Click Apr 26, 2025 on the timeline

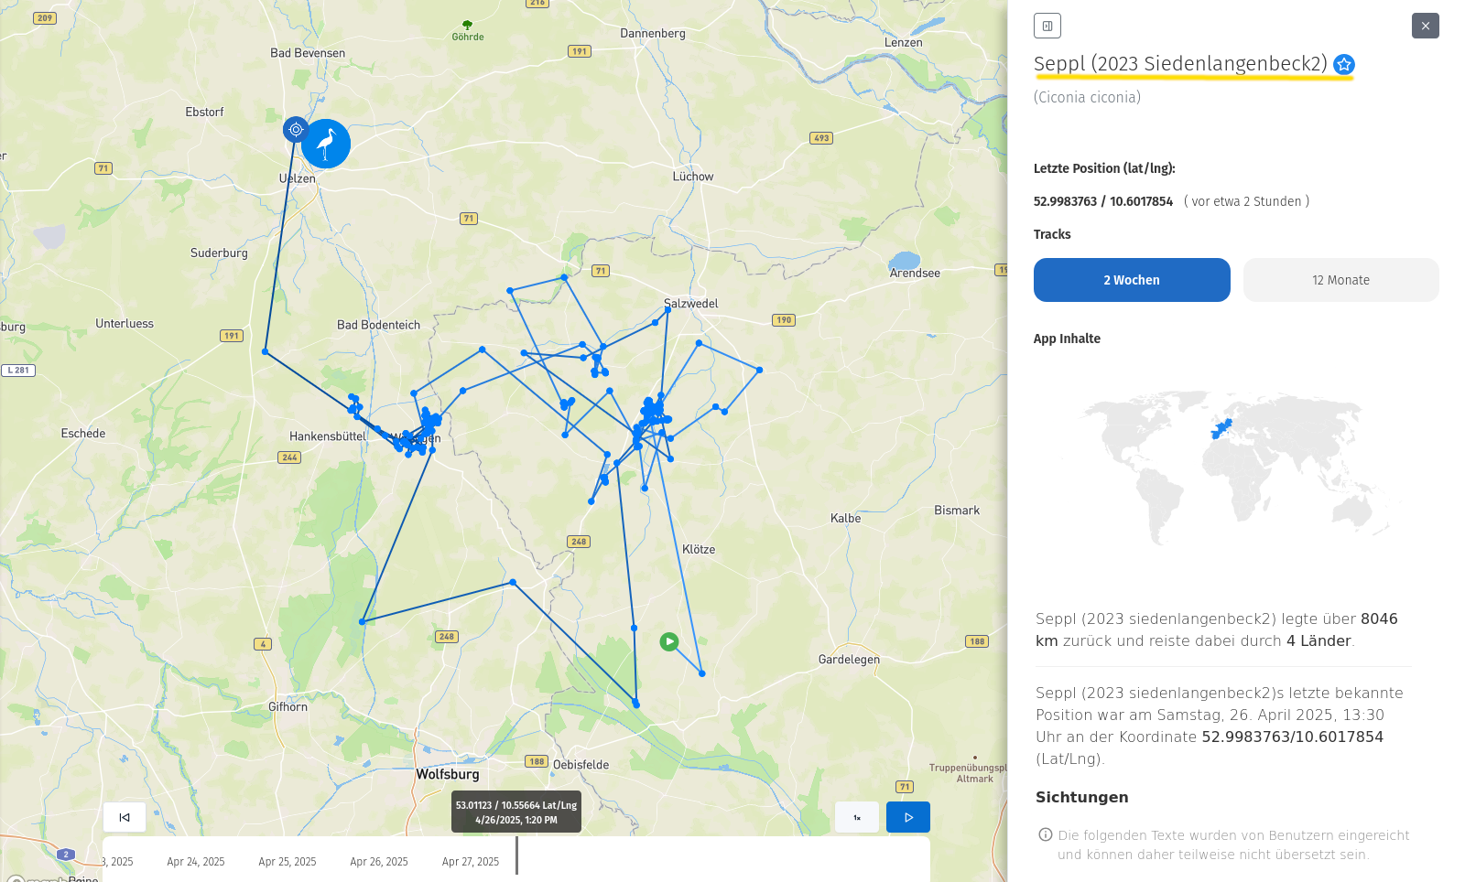[x=379, y=862]
